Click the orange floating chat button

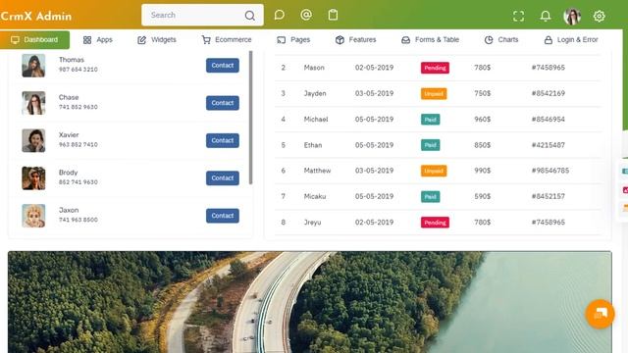point(600,314)
